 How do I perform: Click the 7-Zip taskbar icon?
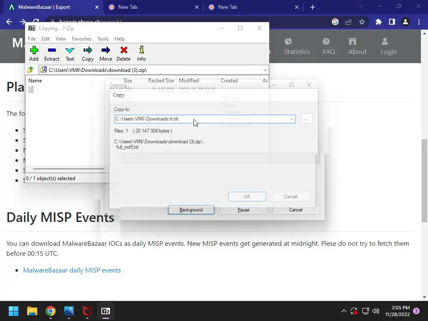pyautogui.click(x=106, y=311)
